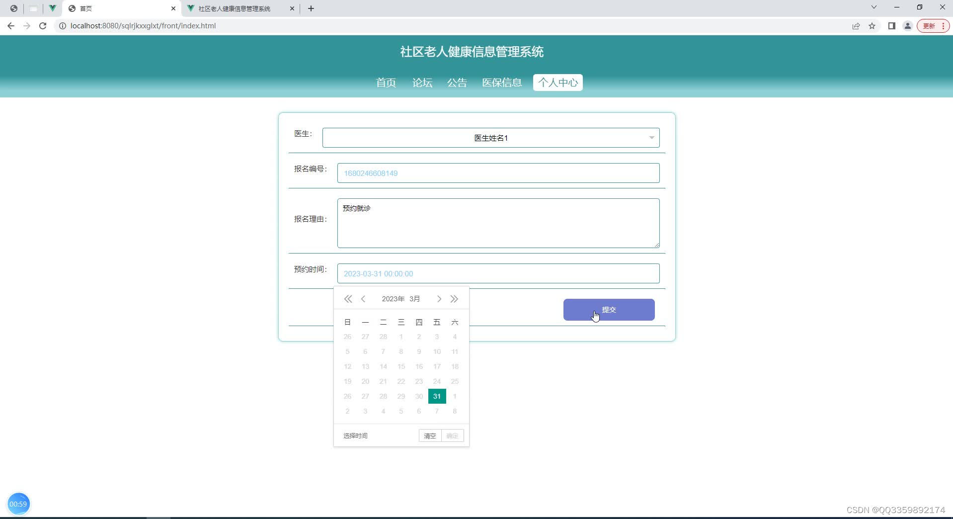Select date 10 in the March calendar
Image resolution: width=953 pixels, height=519 pixels.
click(437, 351)
